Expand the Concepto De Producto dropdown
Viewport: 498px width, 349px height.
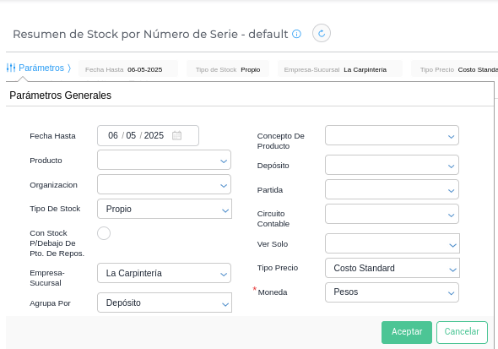pos(392,135)
